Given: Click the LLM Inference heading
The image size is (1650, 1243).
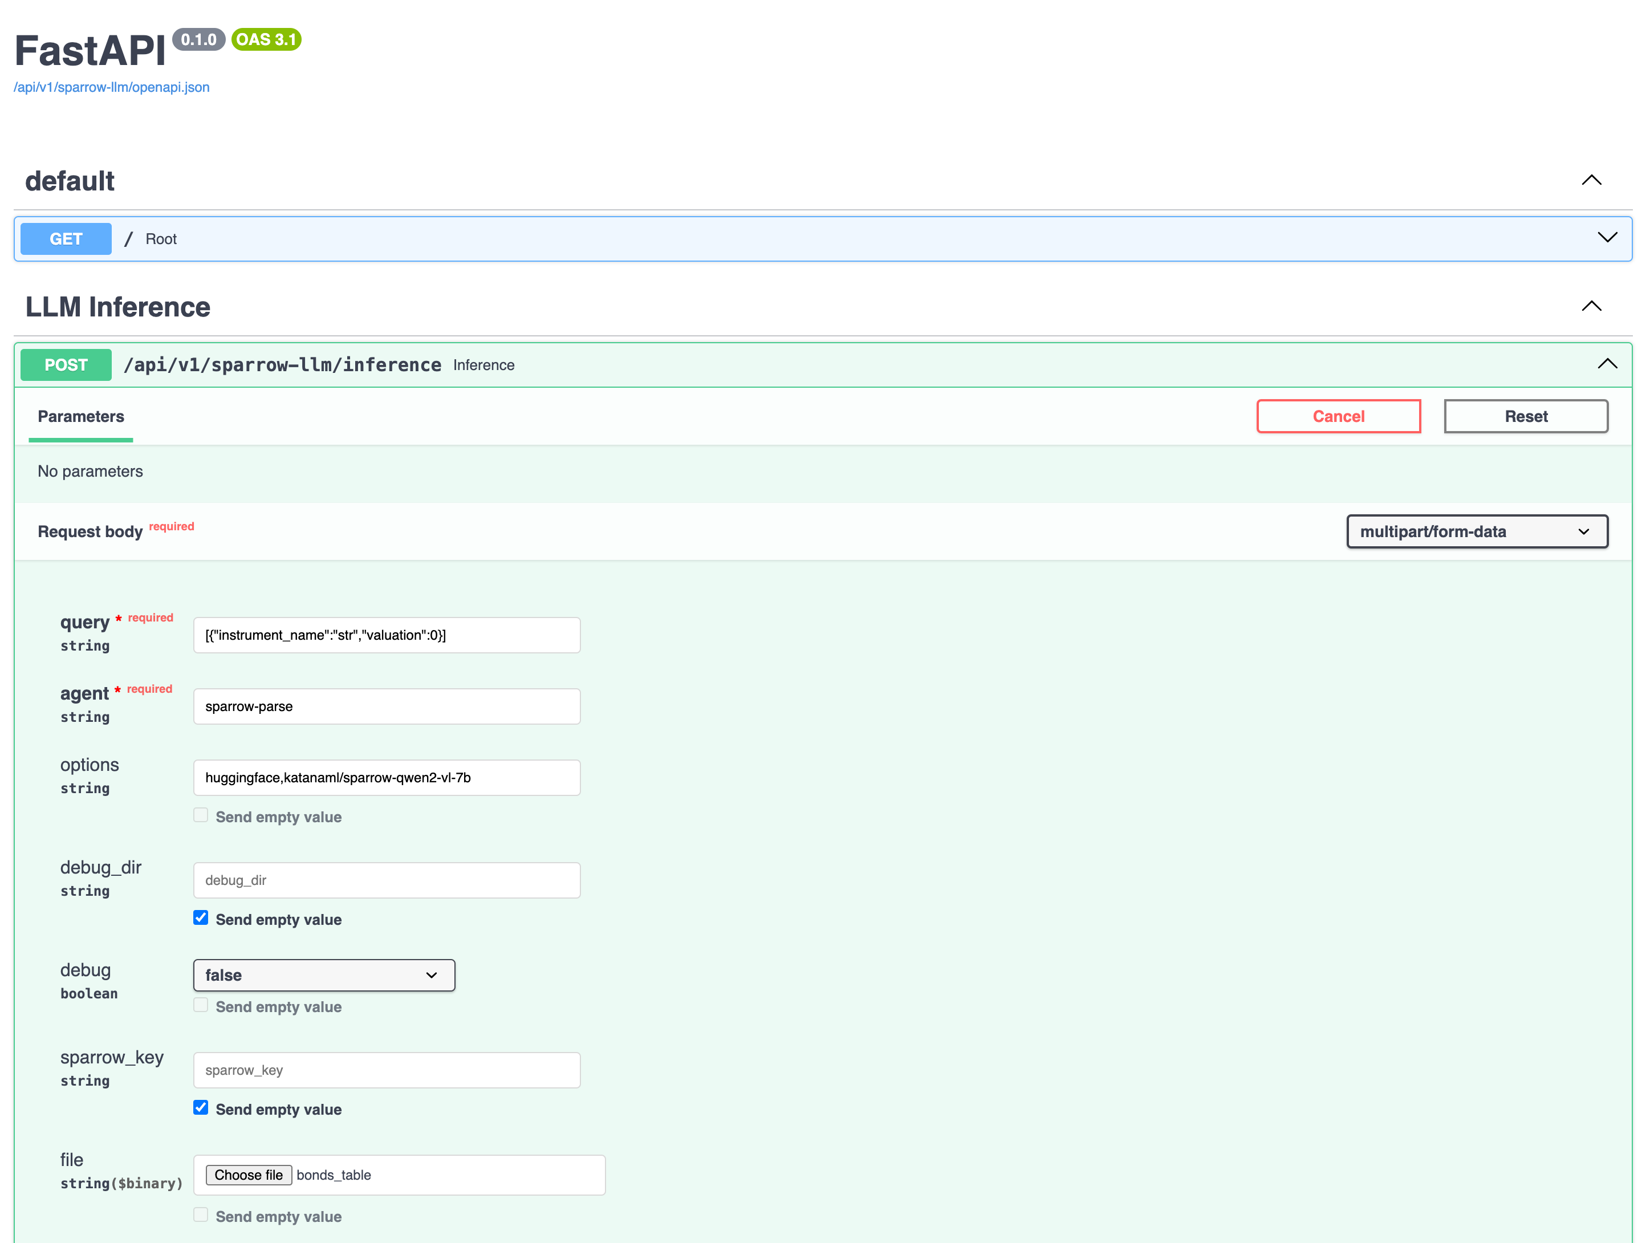Looking at the screenshot, I should pos(118,307).
